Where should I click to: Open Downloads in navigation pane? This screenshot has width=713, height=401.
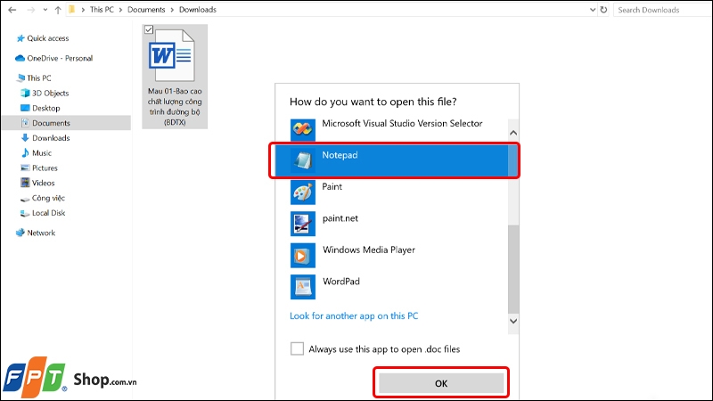(x=51, y=138)
